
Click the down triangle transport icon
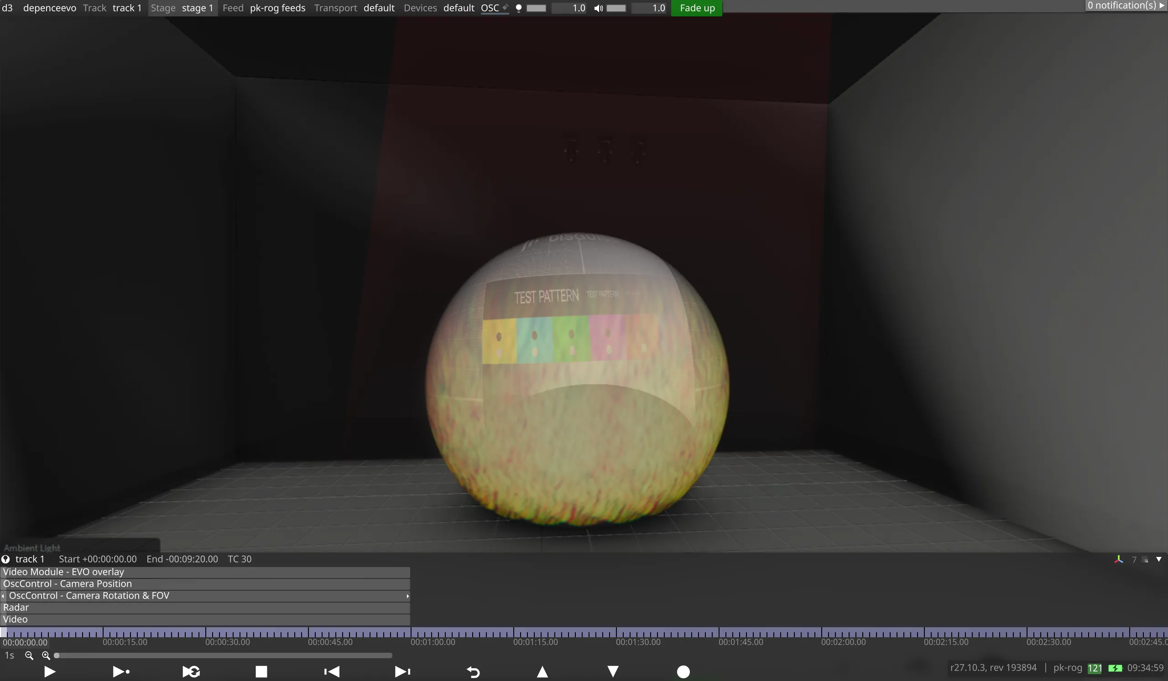[x=613, y=671]
